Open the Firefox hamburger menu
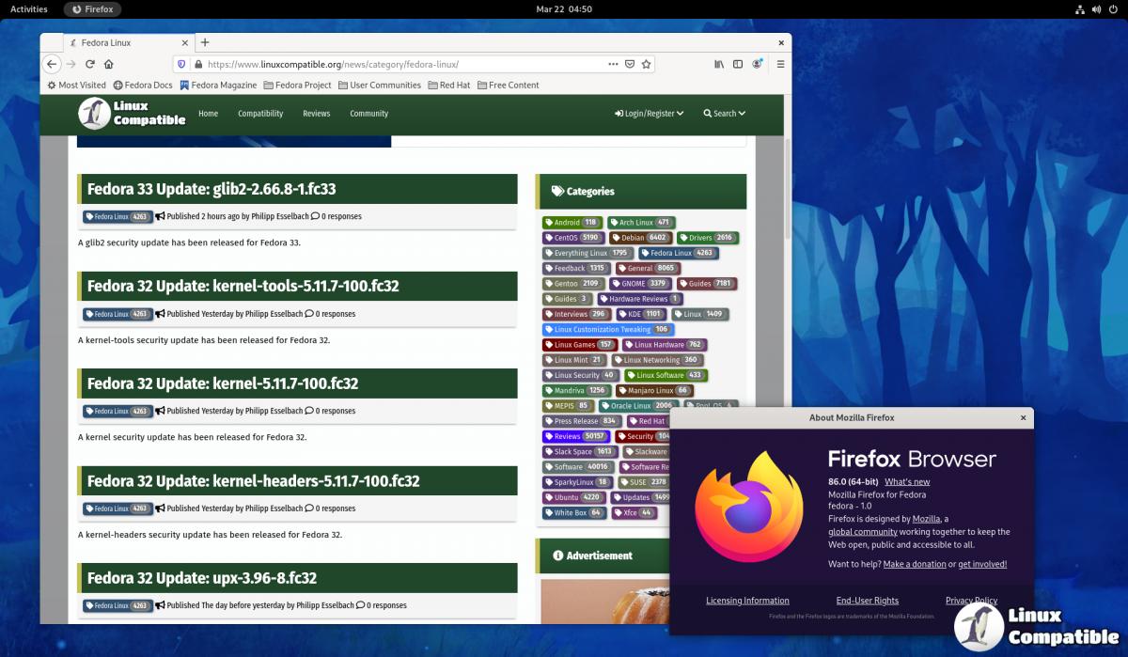Image resolution: width=1128 pixels, height=657 pixels. (x=780, y=64)
